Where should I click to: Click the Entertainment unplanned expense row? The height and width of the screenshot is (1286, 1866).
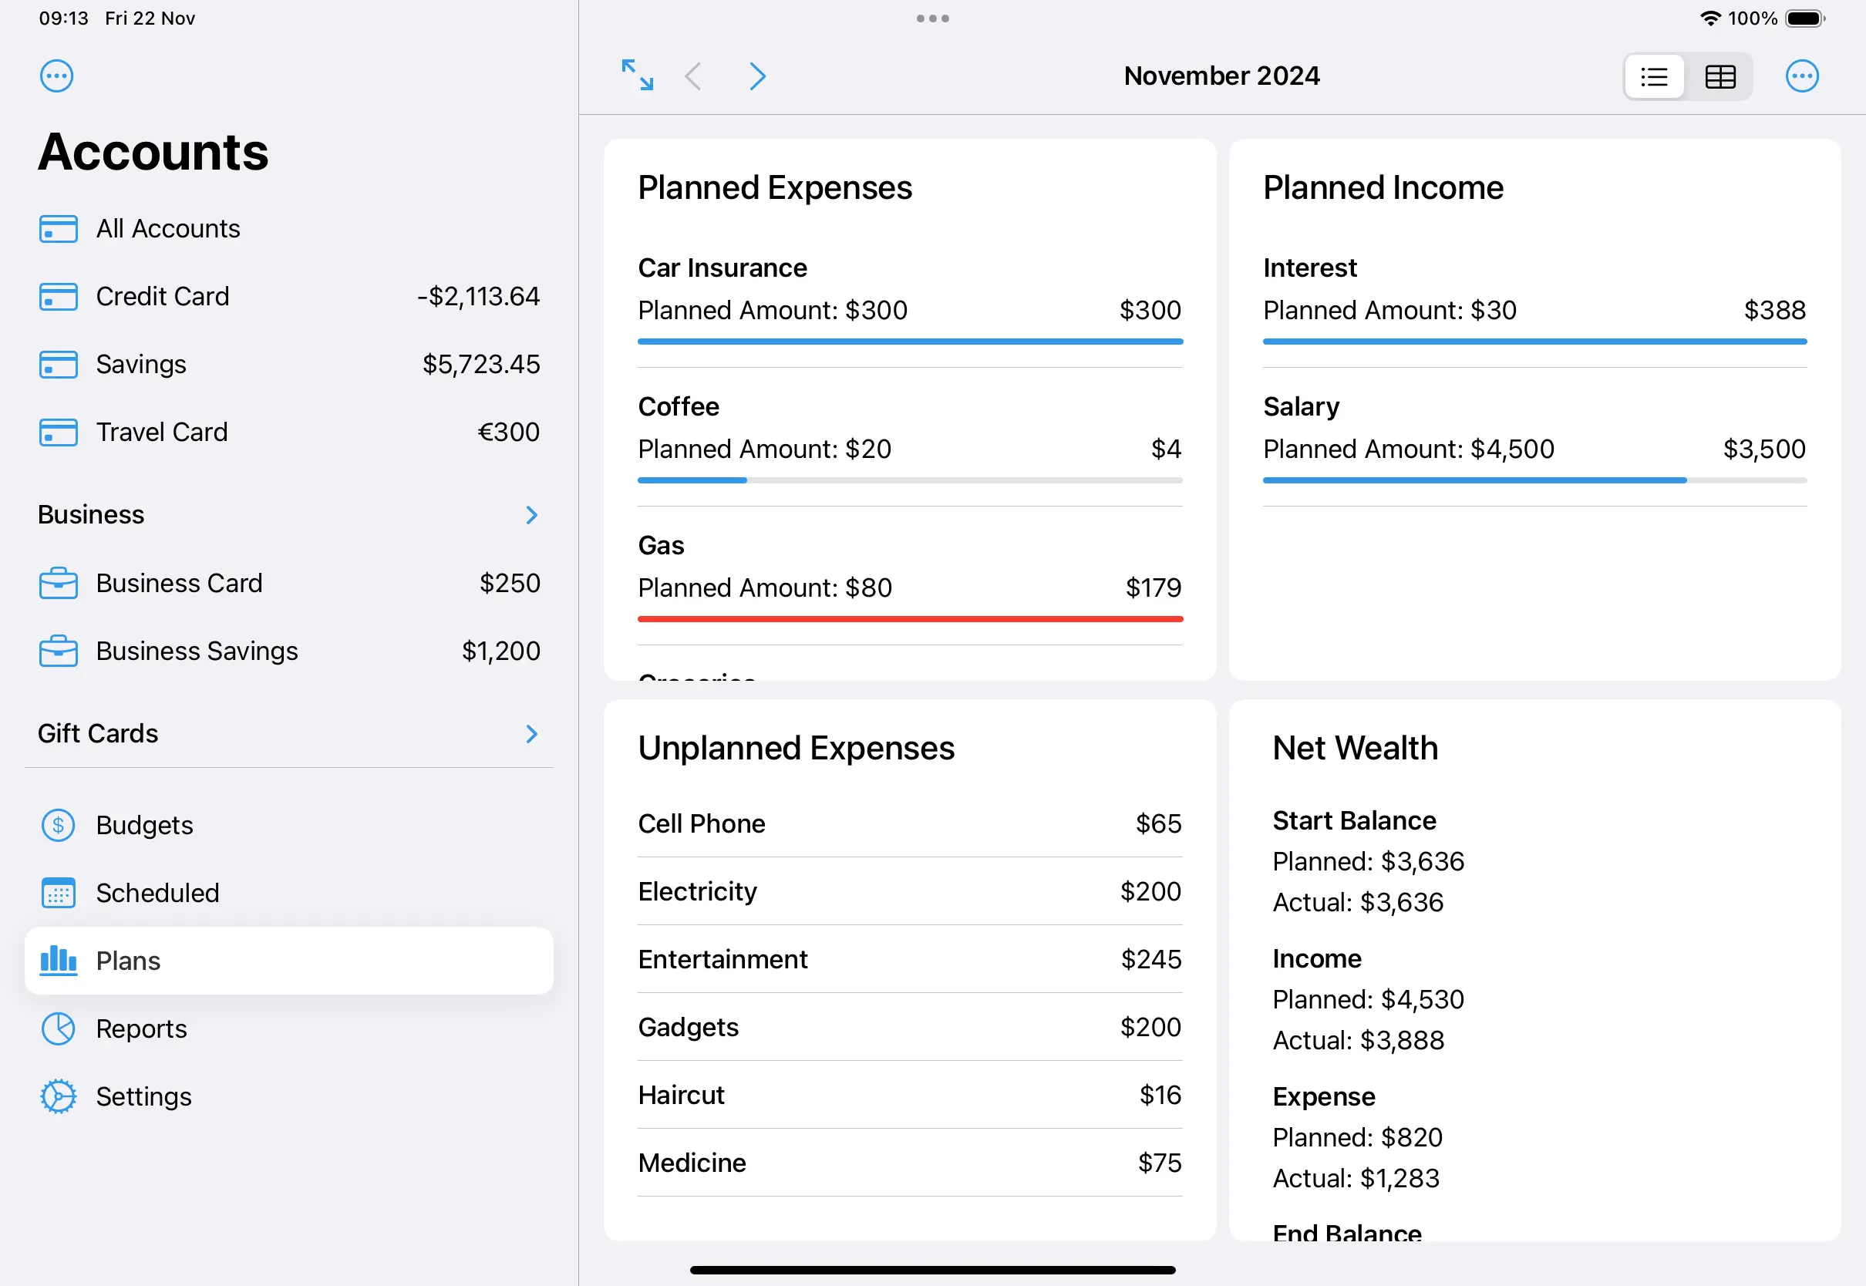click(910, 959)
